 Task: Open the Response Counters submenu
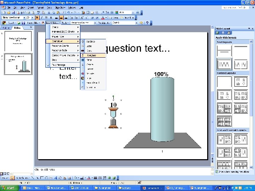pos(63,46)
